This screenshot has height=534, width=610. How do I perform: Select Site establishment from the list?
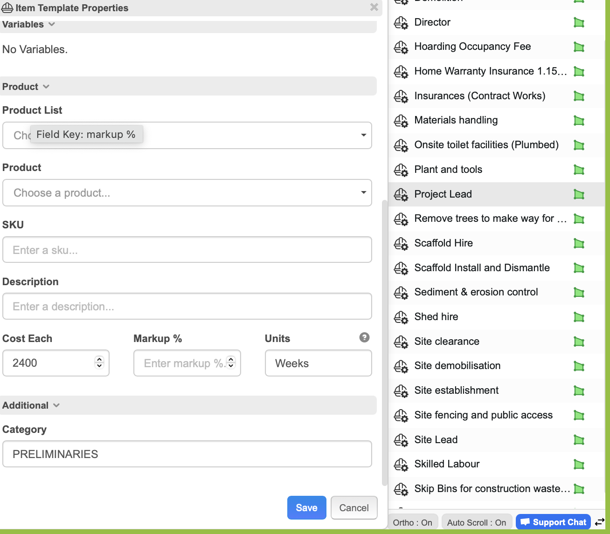pyautogui.click(x=456, y=390)
